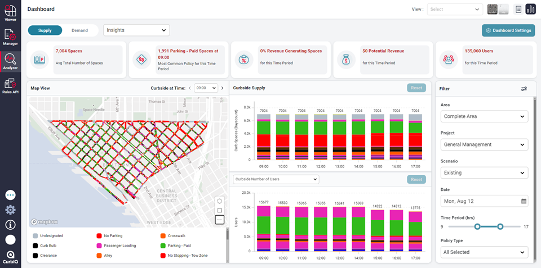Click the Date field showing Mon, Aug 12

485,201
